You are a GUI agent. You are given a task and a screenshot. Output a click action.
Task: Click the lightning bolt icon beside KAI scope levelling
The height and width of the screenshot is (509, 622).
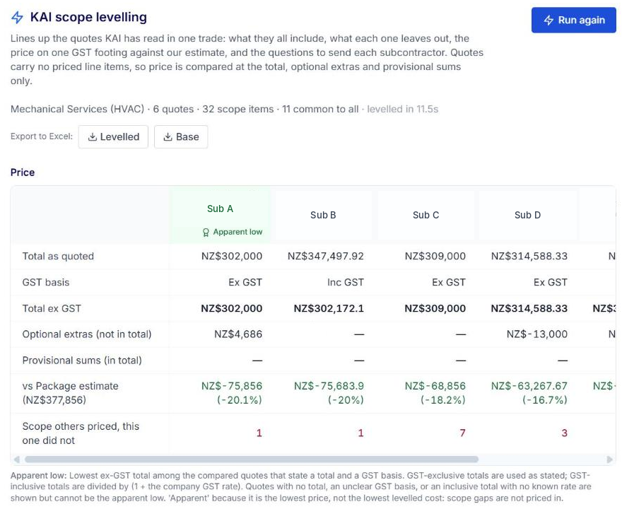(x=17, y=18)
